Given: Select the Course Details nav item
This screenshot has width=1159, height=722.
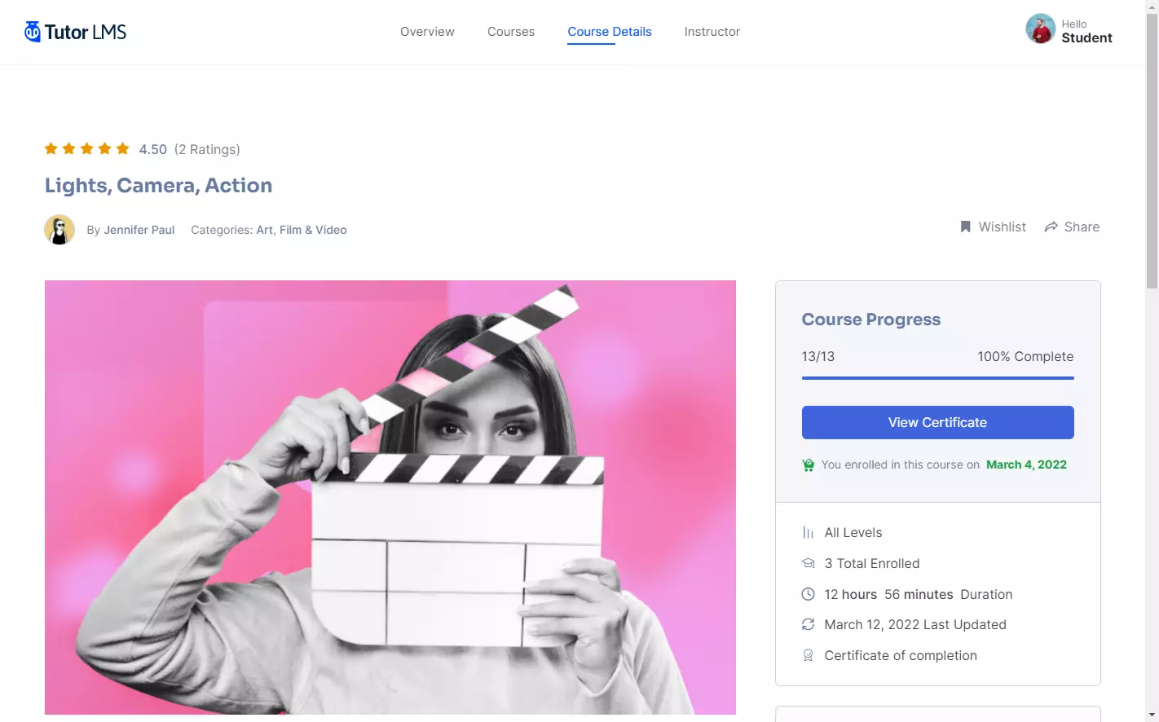Looking at the screenshot, I should tap(610, 32).
